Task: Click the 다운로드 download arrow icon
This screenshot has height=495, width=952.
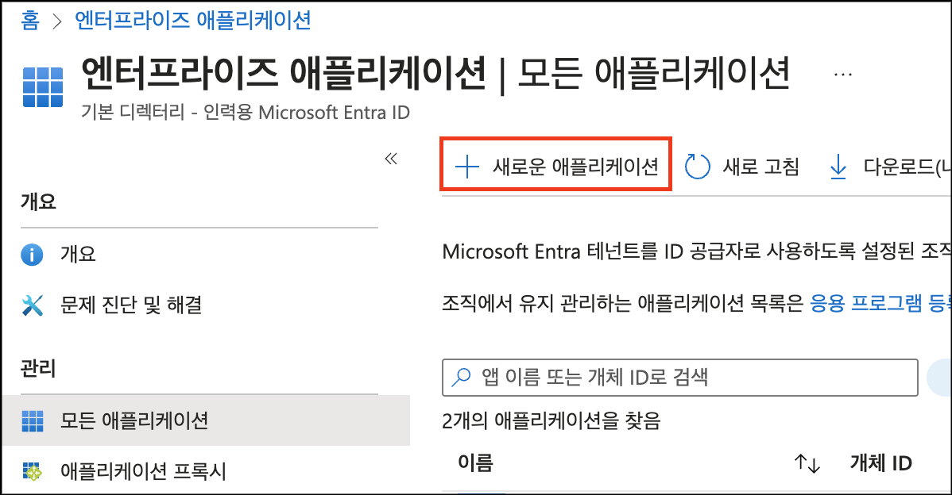Action: [x=838, y=167]
